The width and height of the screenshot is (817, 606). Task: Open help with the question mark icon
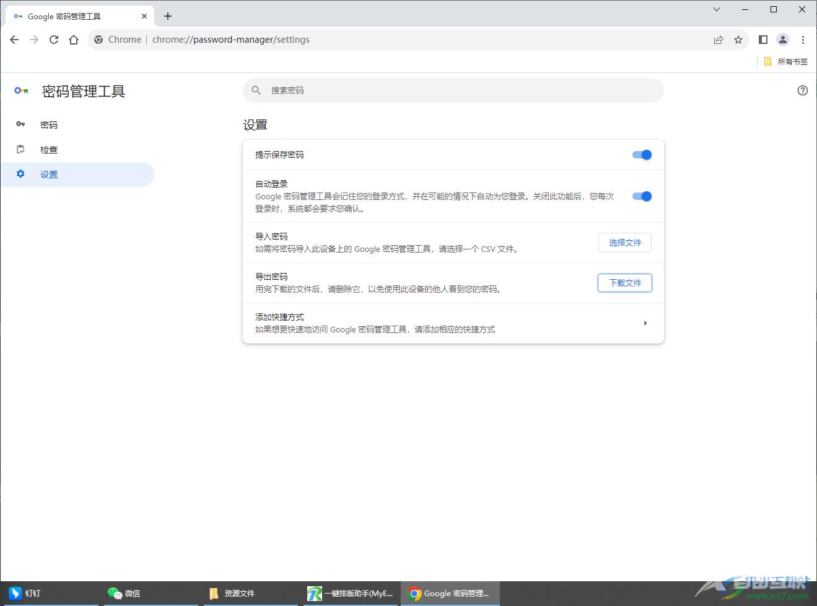(803, 90)
